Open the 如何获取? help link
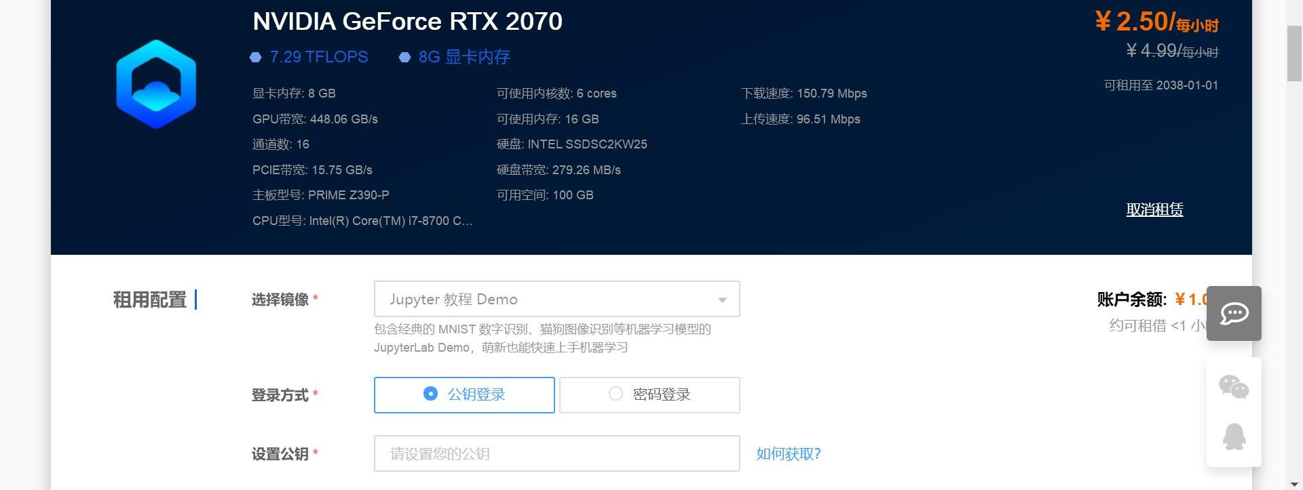The image size is (1303, 490). coord(788,454)
